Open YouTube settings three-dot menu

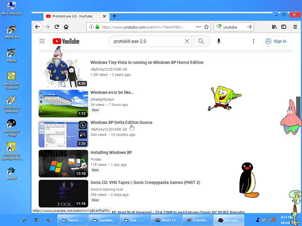pyautogui.click(x=253, y=41)
